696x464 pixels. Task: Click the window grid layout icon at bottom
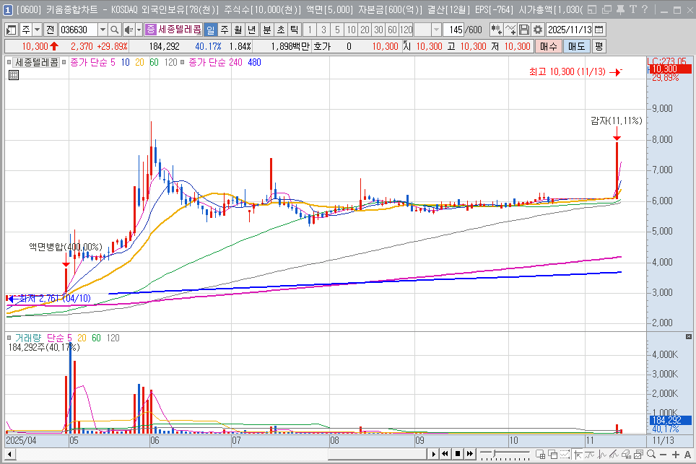tap(540, 454)
